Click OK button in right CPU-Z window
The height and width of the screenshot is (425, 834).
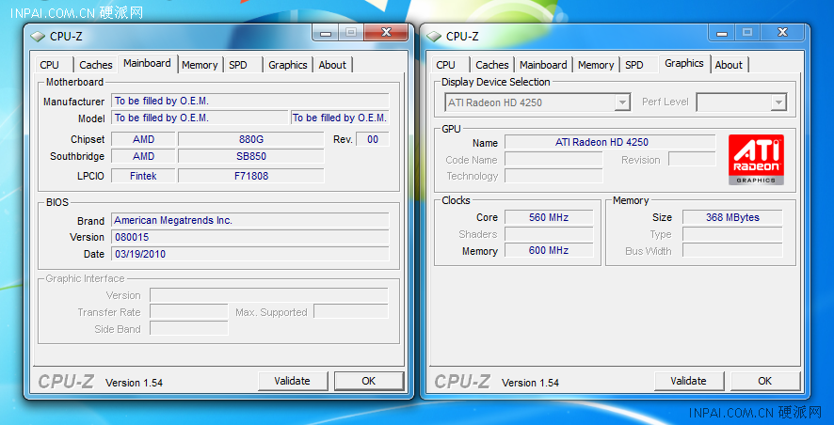click(x=765, y=381)
